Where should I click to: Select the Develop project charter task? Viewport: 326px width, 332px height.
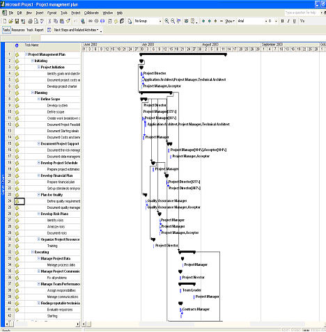tap(62, 86)
